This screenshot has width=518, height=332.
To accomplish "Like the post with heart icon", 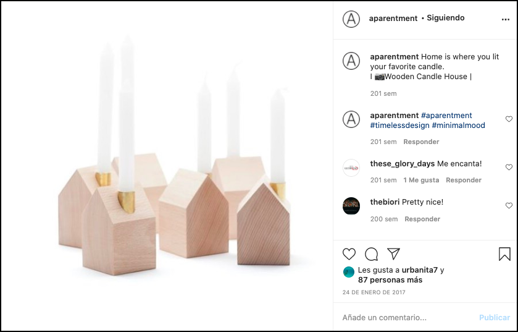I will (349, 254).
